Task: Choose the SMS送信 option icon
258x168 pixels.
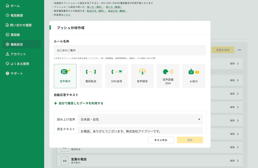Action: 116,76
